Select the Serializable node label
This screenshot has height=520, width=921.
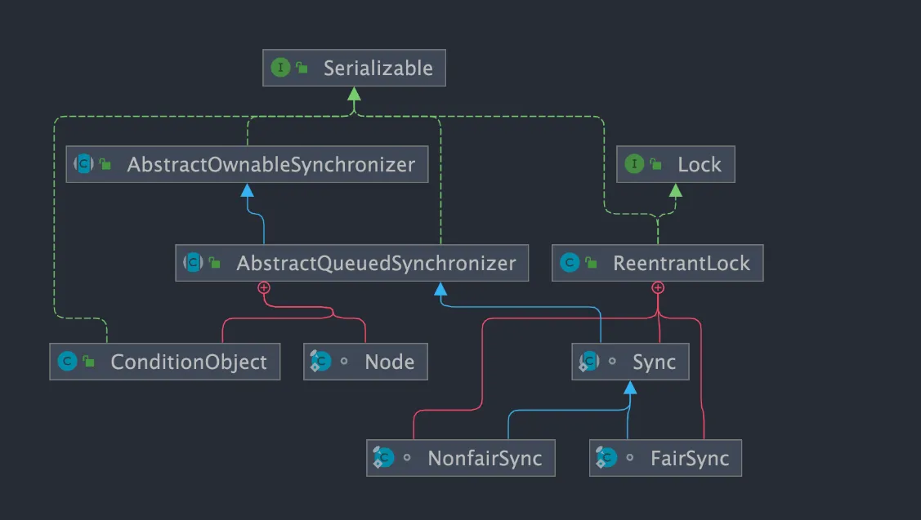[378, 68]
